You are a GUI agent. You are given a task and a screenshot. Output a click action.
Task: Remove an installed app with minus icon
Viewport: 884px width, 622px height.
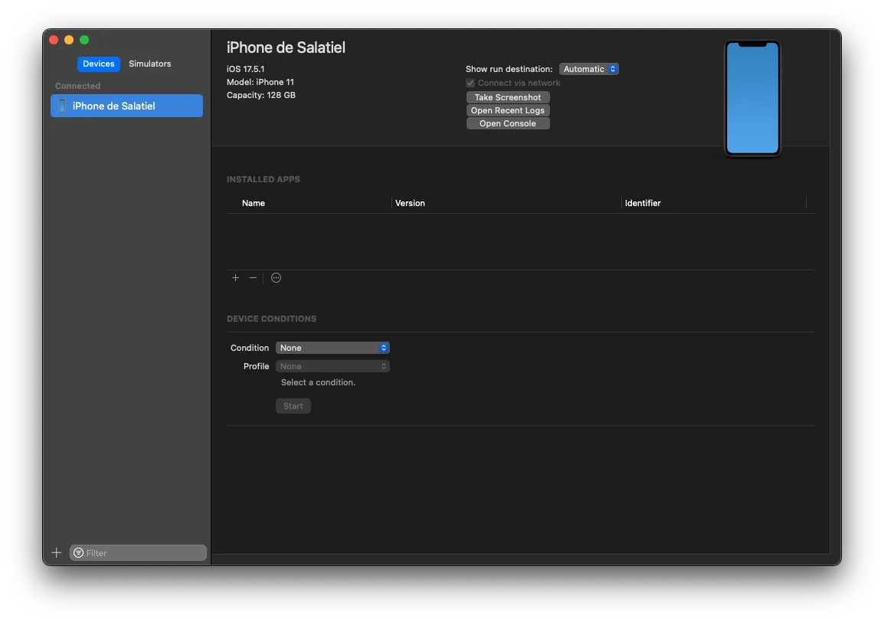coord(253,277)
